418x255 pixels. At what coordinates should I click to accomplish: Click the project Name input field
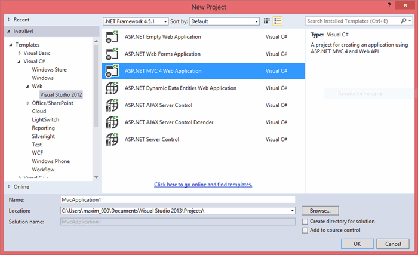[178, 200]
